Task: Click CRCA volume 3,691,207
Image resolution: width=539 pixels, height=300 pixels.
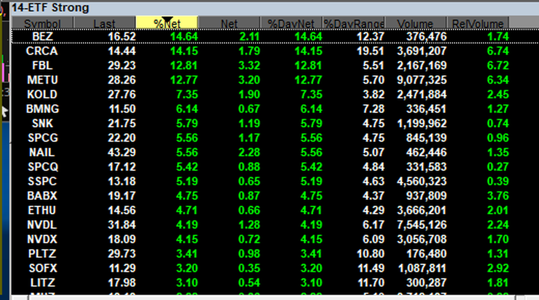Action: pyautogui.click(x=422, y=51)
